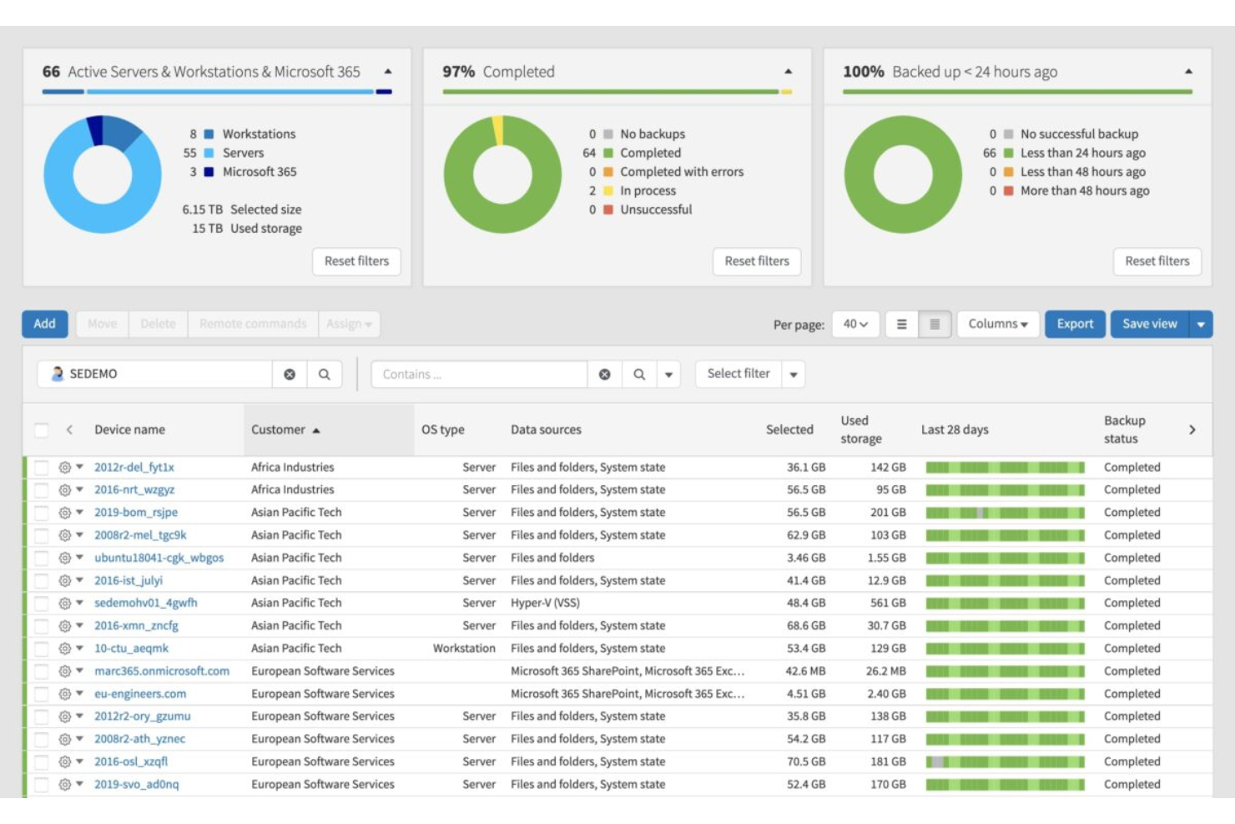Open settings gear for sedemohv01_4gwfh
This screenshot has width=1235, height=824.
(x=65, y=603)
